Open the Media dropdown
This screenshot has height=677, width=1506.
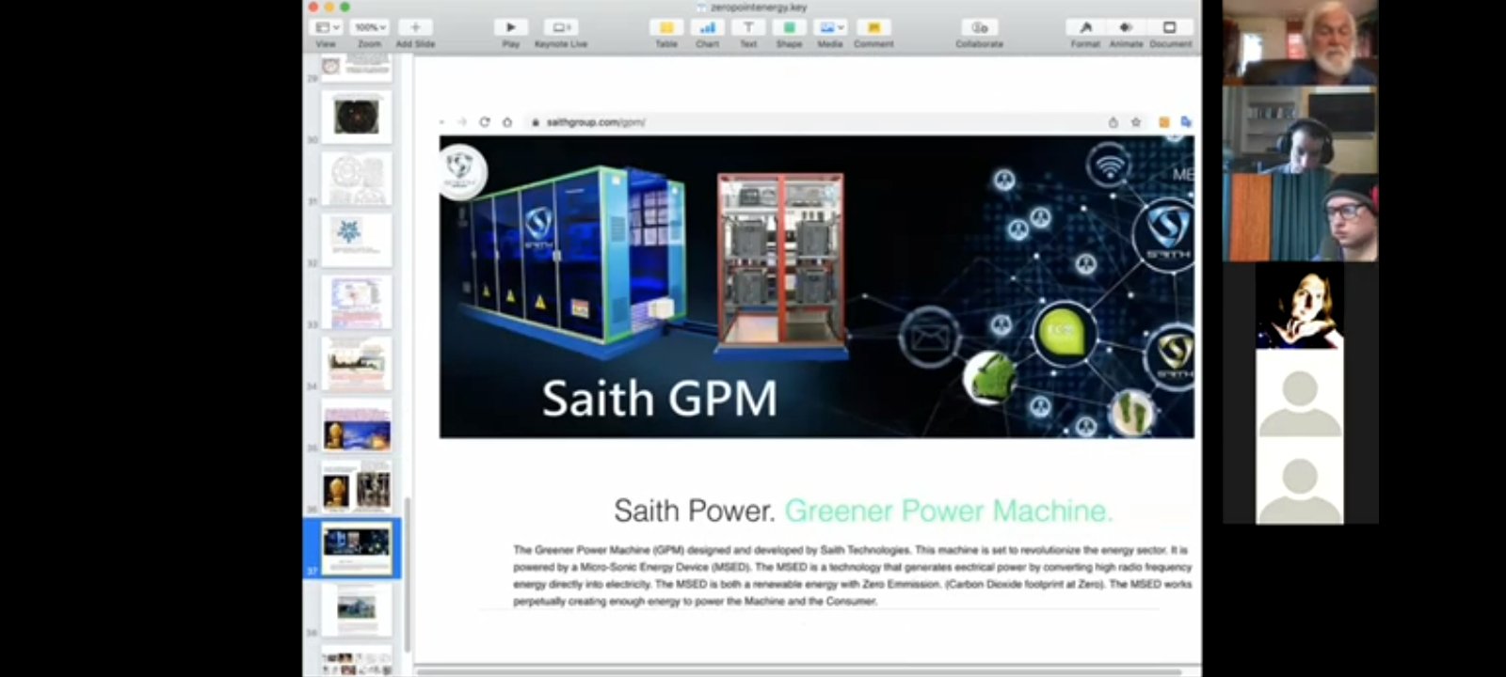pyautogui.click(x=830, y=28)
